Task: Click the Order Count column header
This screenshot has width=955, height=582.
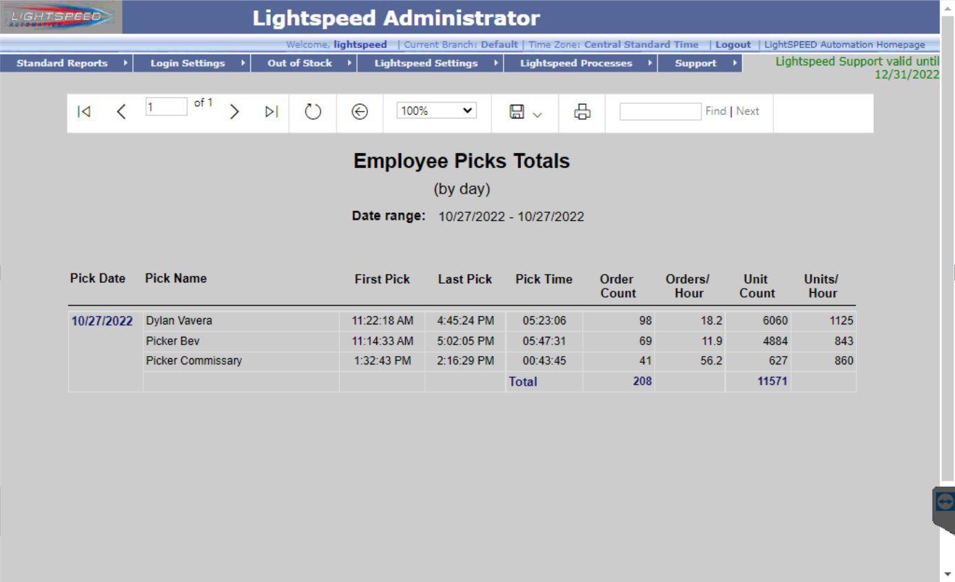Action: [x=618, y=287]
